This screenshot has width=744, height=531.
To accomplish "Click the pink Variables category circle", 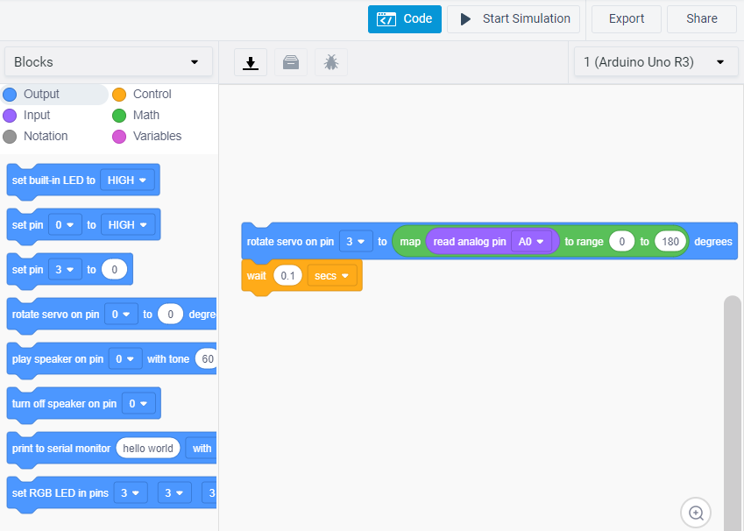I will coord(119,137).
